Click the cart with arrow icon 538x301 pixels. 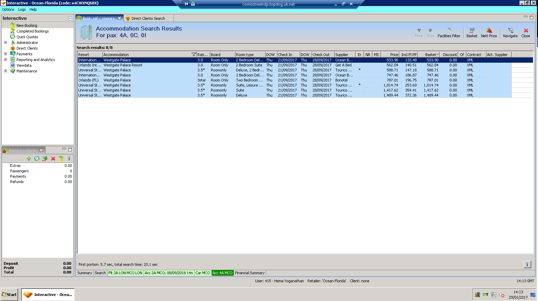45,159
